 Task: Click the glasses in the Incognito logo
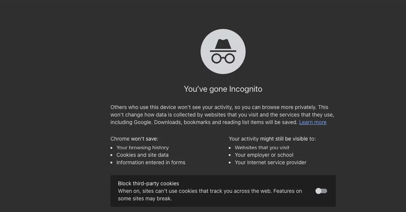click(223, 58)
